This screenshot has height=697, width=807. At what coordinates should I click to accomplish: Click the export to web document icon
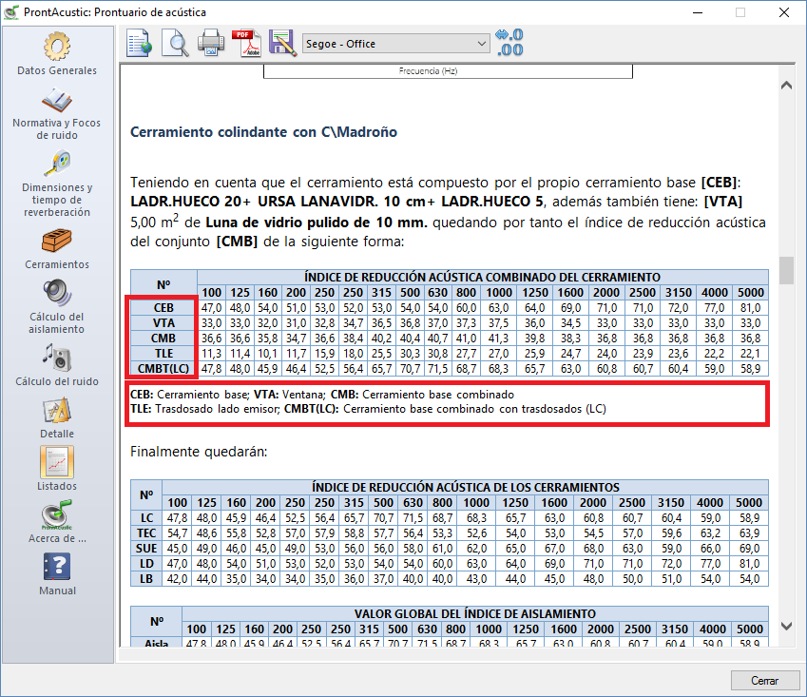[139, 43]
